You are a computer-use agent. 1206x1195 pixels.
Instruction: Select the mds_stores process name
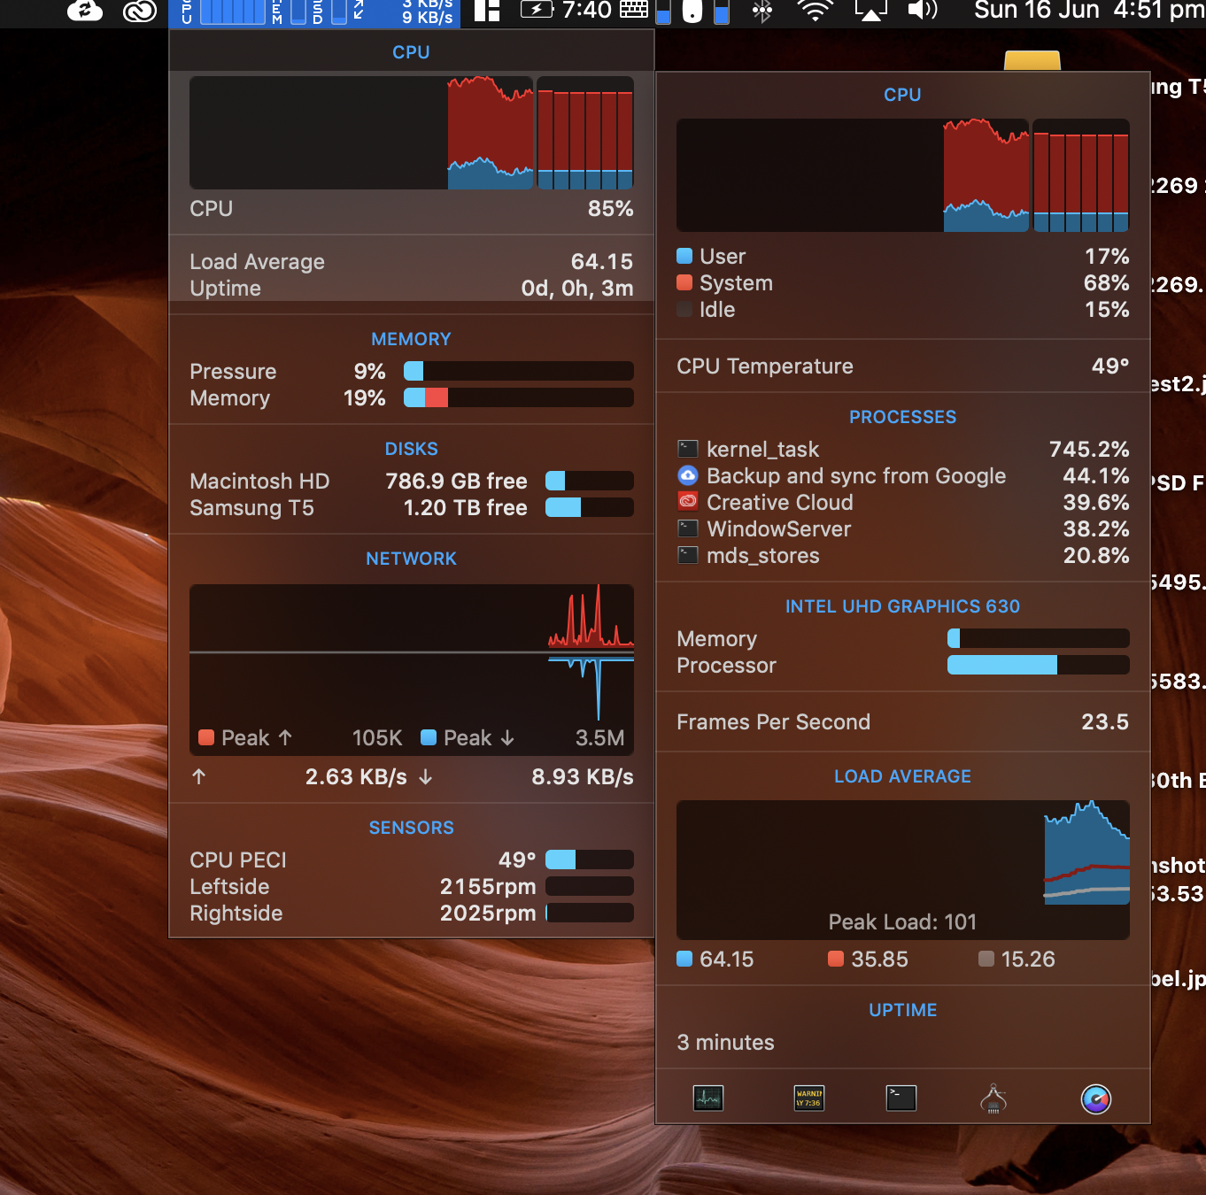pyautogui.click(x=763, y=556)
